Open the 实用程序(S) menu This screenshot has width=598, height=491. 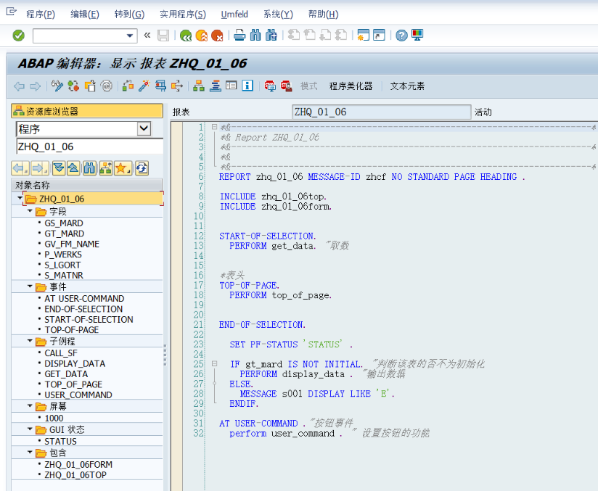pyautogui.click(x=183, y=15)
